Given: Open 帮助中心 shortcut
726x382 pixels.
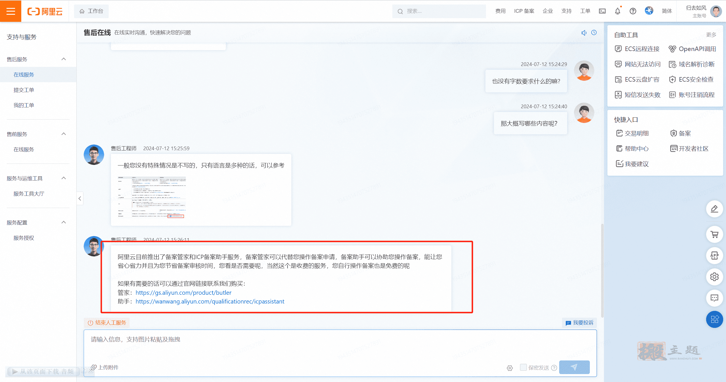Looking at the screenshot, I should [633, 148].
